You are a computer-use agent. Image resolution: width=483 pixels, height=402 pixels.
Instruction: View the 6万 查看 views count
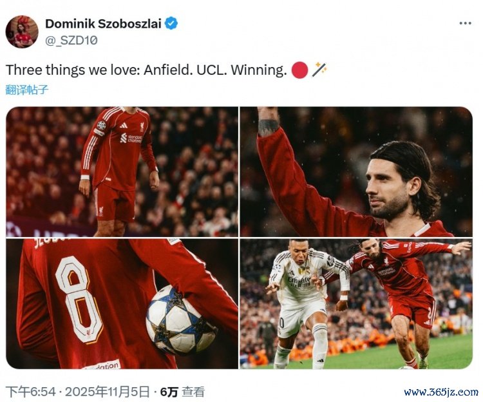(182, 392)
